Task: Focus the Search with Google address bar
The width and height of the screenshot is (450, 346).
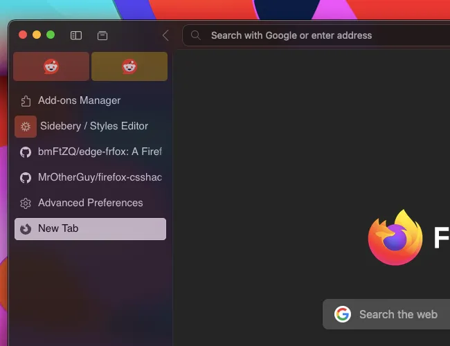Action: coord(316,35)
